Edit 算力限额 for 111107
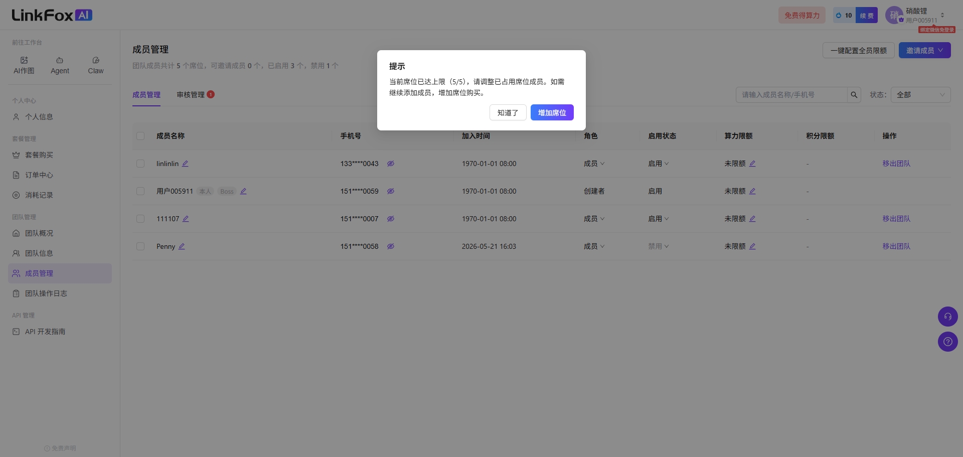Viewport: 963px width, 457px height. (x=752, y=219)
